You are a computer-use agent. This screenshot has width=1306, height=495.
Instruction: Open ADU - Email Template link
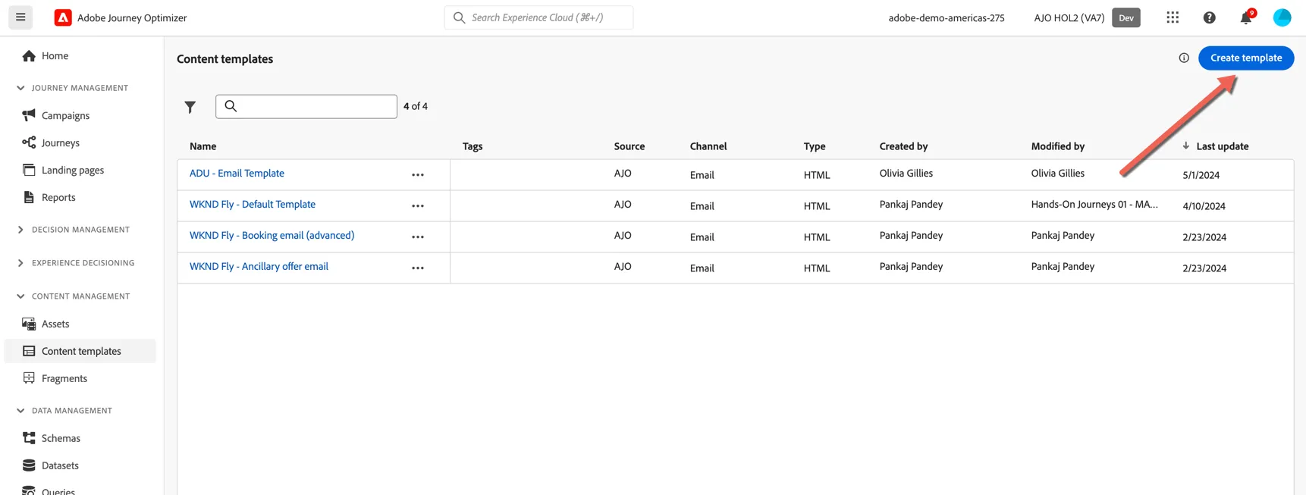coord(237,174)
